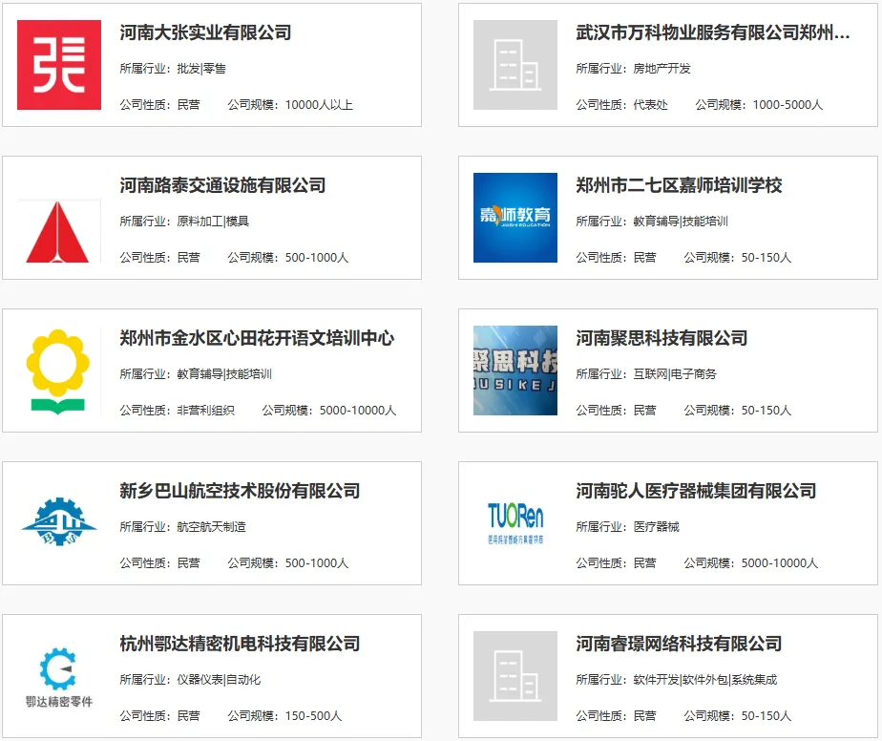Open the blue gear logo of 新乡巴山航空
Image resolution: width=882 pixels, height=741 pixels.
coord(59,521)
